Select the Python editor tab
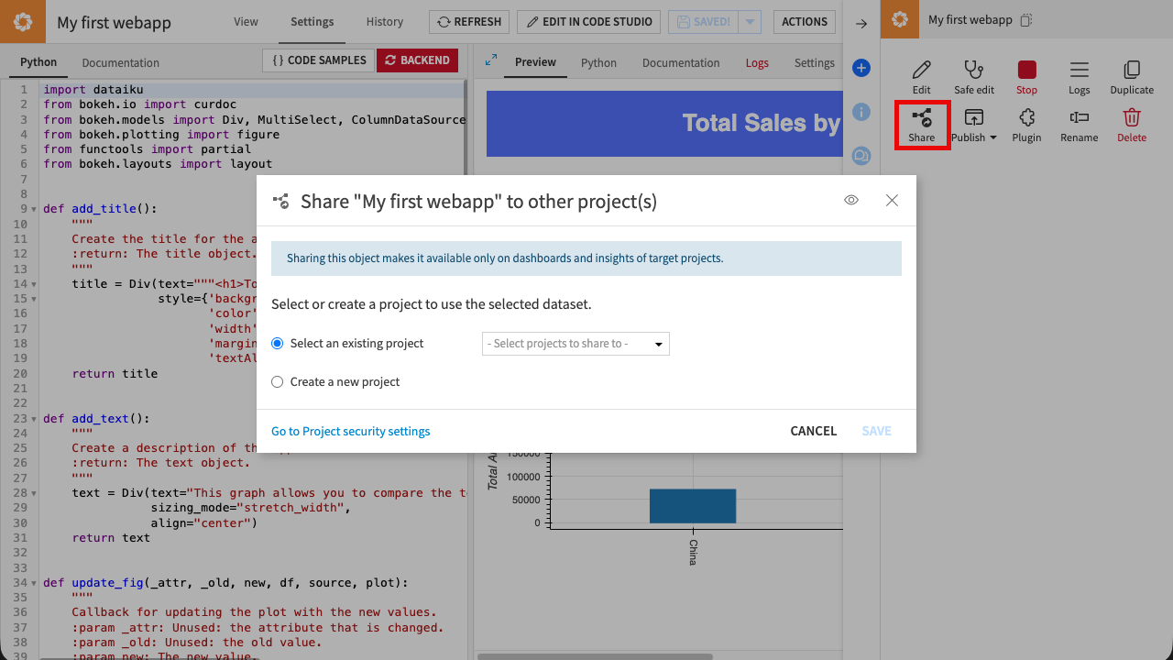The height and width of the screenshot is (660, 1173). point(38,62)
